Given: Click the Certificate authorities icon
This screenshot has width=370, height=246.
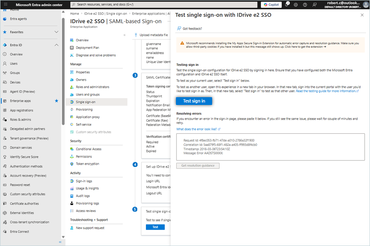Looking at the screenshot, I should coord(5,204).
